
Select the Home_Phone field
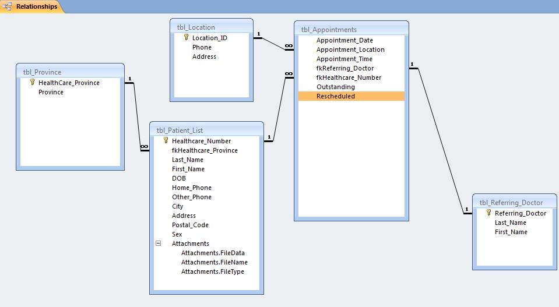point(206,188)
